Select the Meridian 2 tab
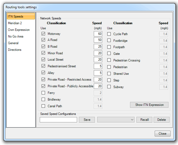This screenshot has height=145, width=178. point(15,23)
